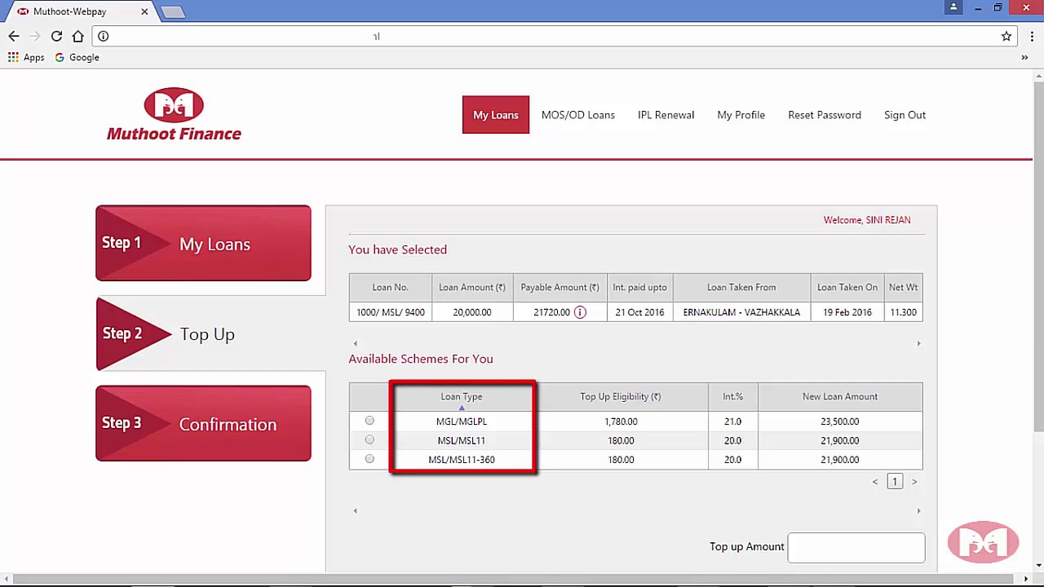Sort by Top Up Eligibility column
1044x587 pixels.
coord(621,396)
